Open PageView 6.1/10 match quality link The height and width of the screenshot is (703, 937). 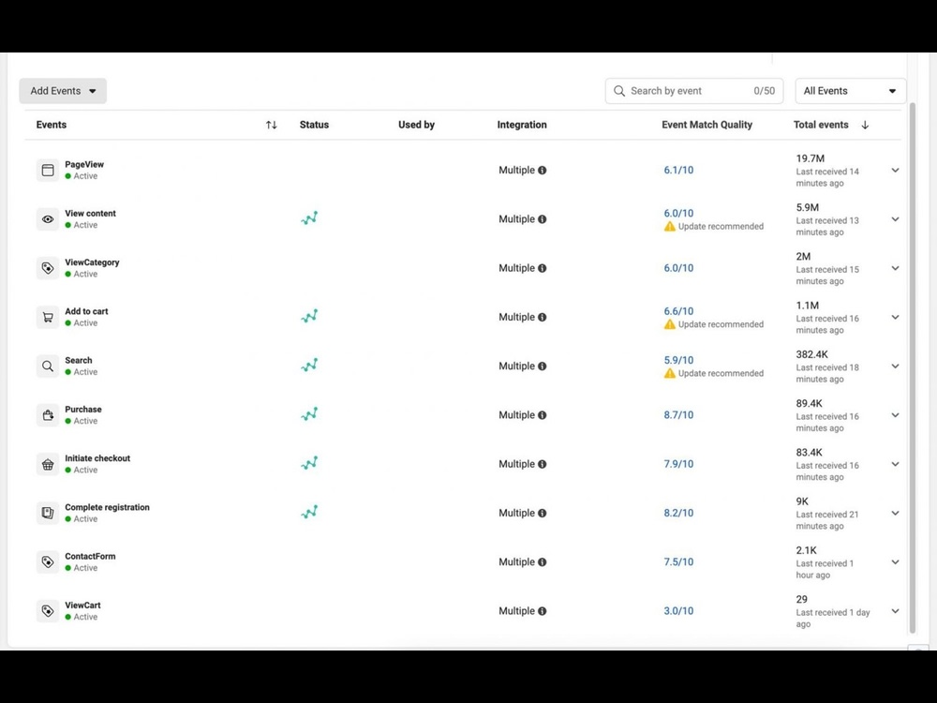(x=678, y=171)
